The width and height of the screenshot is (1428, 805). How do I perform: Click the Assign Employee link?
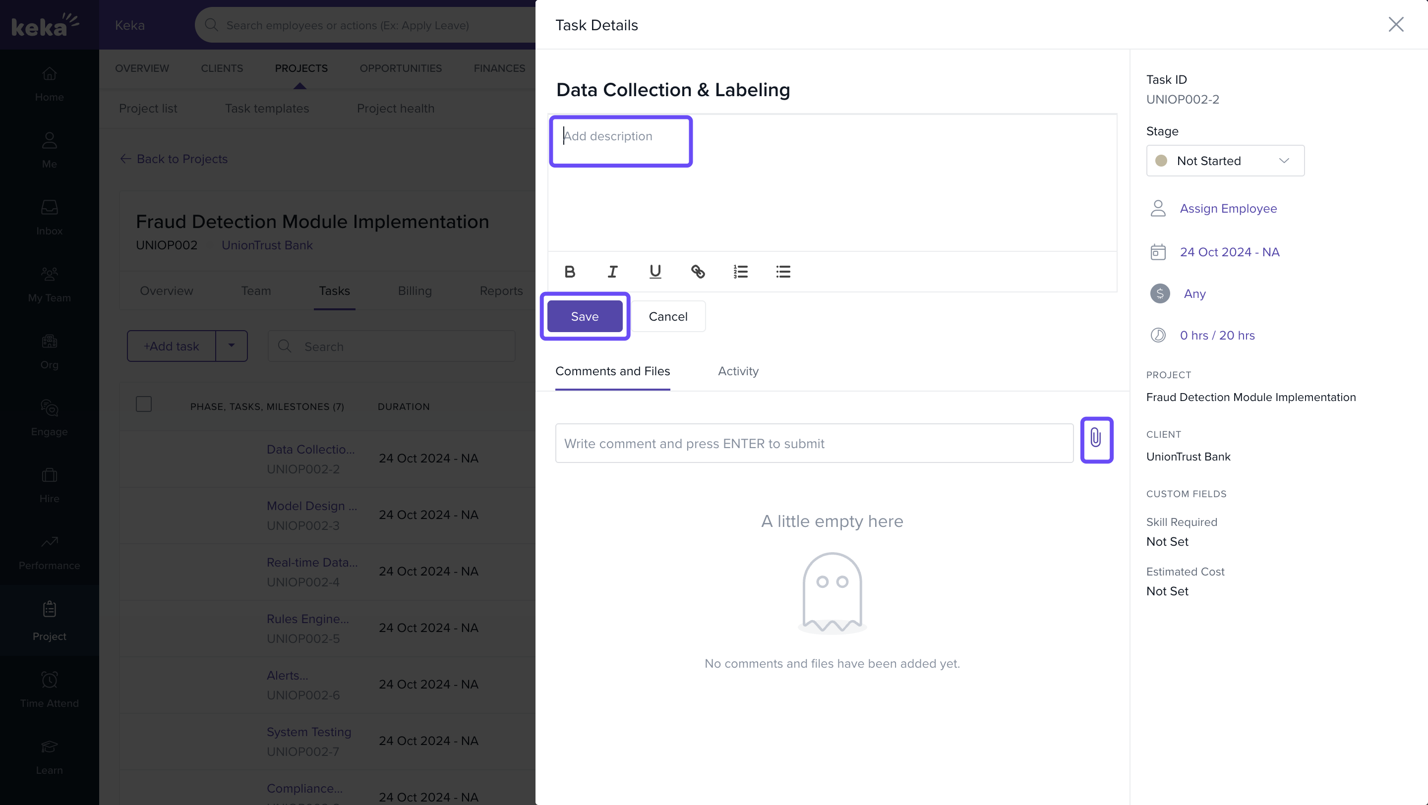(x=1228, y=208)
